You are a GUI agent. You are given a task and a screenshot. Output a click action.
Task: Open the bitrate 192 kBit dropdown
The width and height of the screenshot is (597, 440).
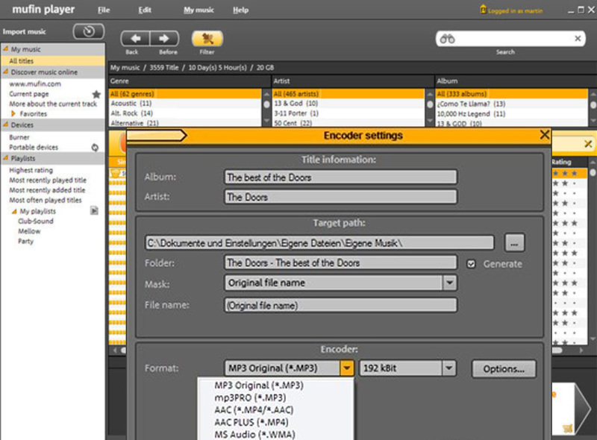449,368
